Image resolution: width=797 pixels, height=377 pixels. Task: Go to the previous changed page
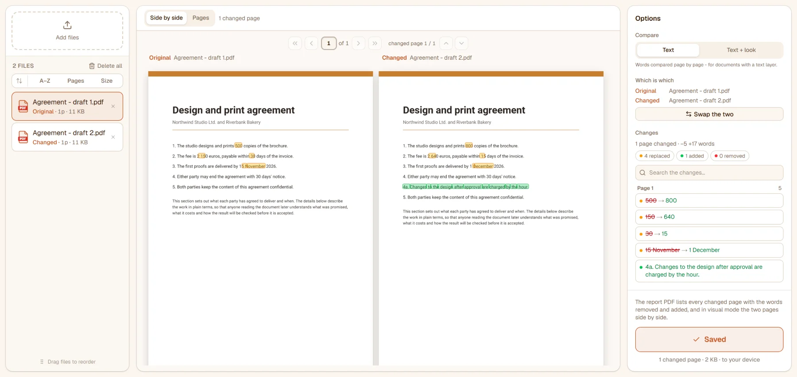[x=446, y=43]
